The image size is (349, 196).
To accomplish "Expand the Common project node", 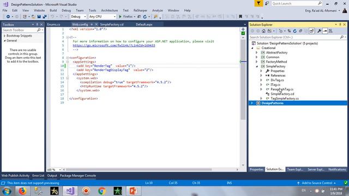I will pos(257,57).
